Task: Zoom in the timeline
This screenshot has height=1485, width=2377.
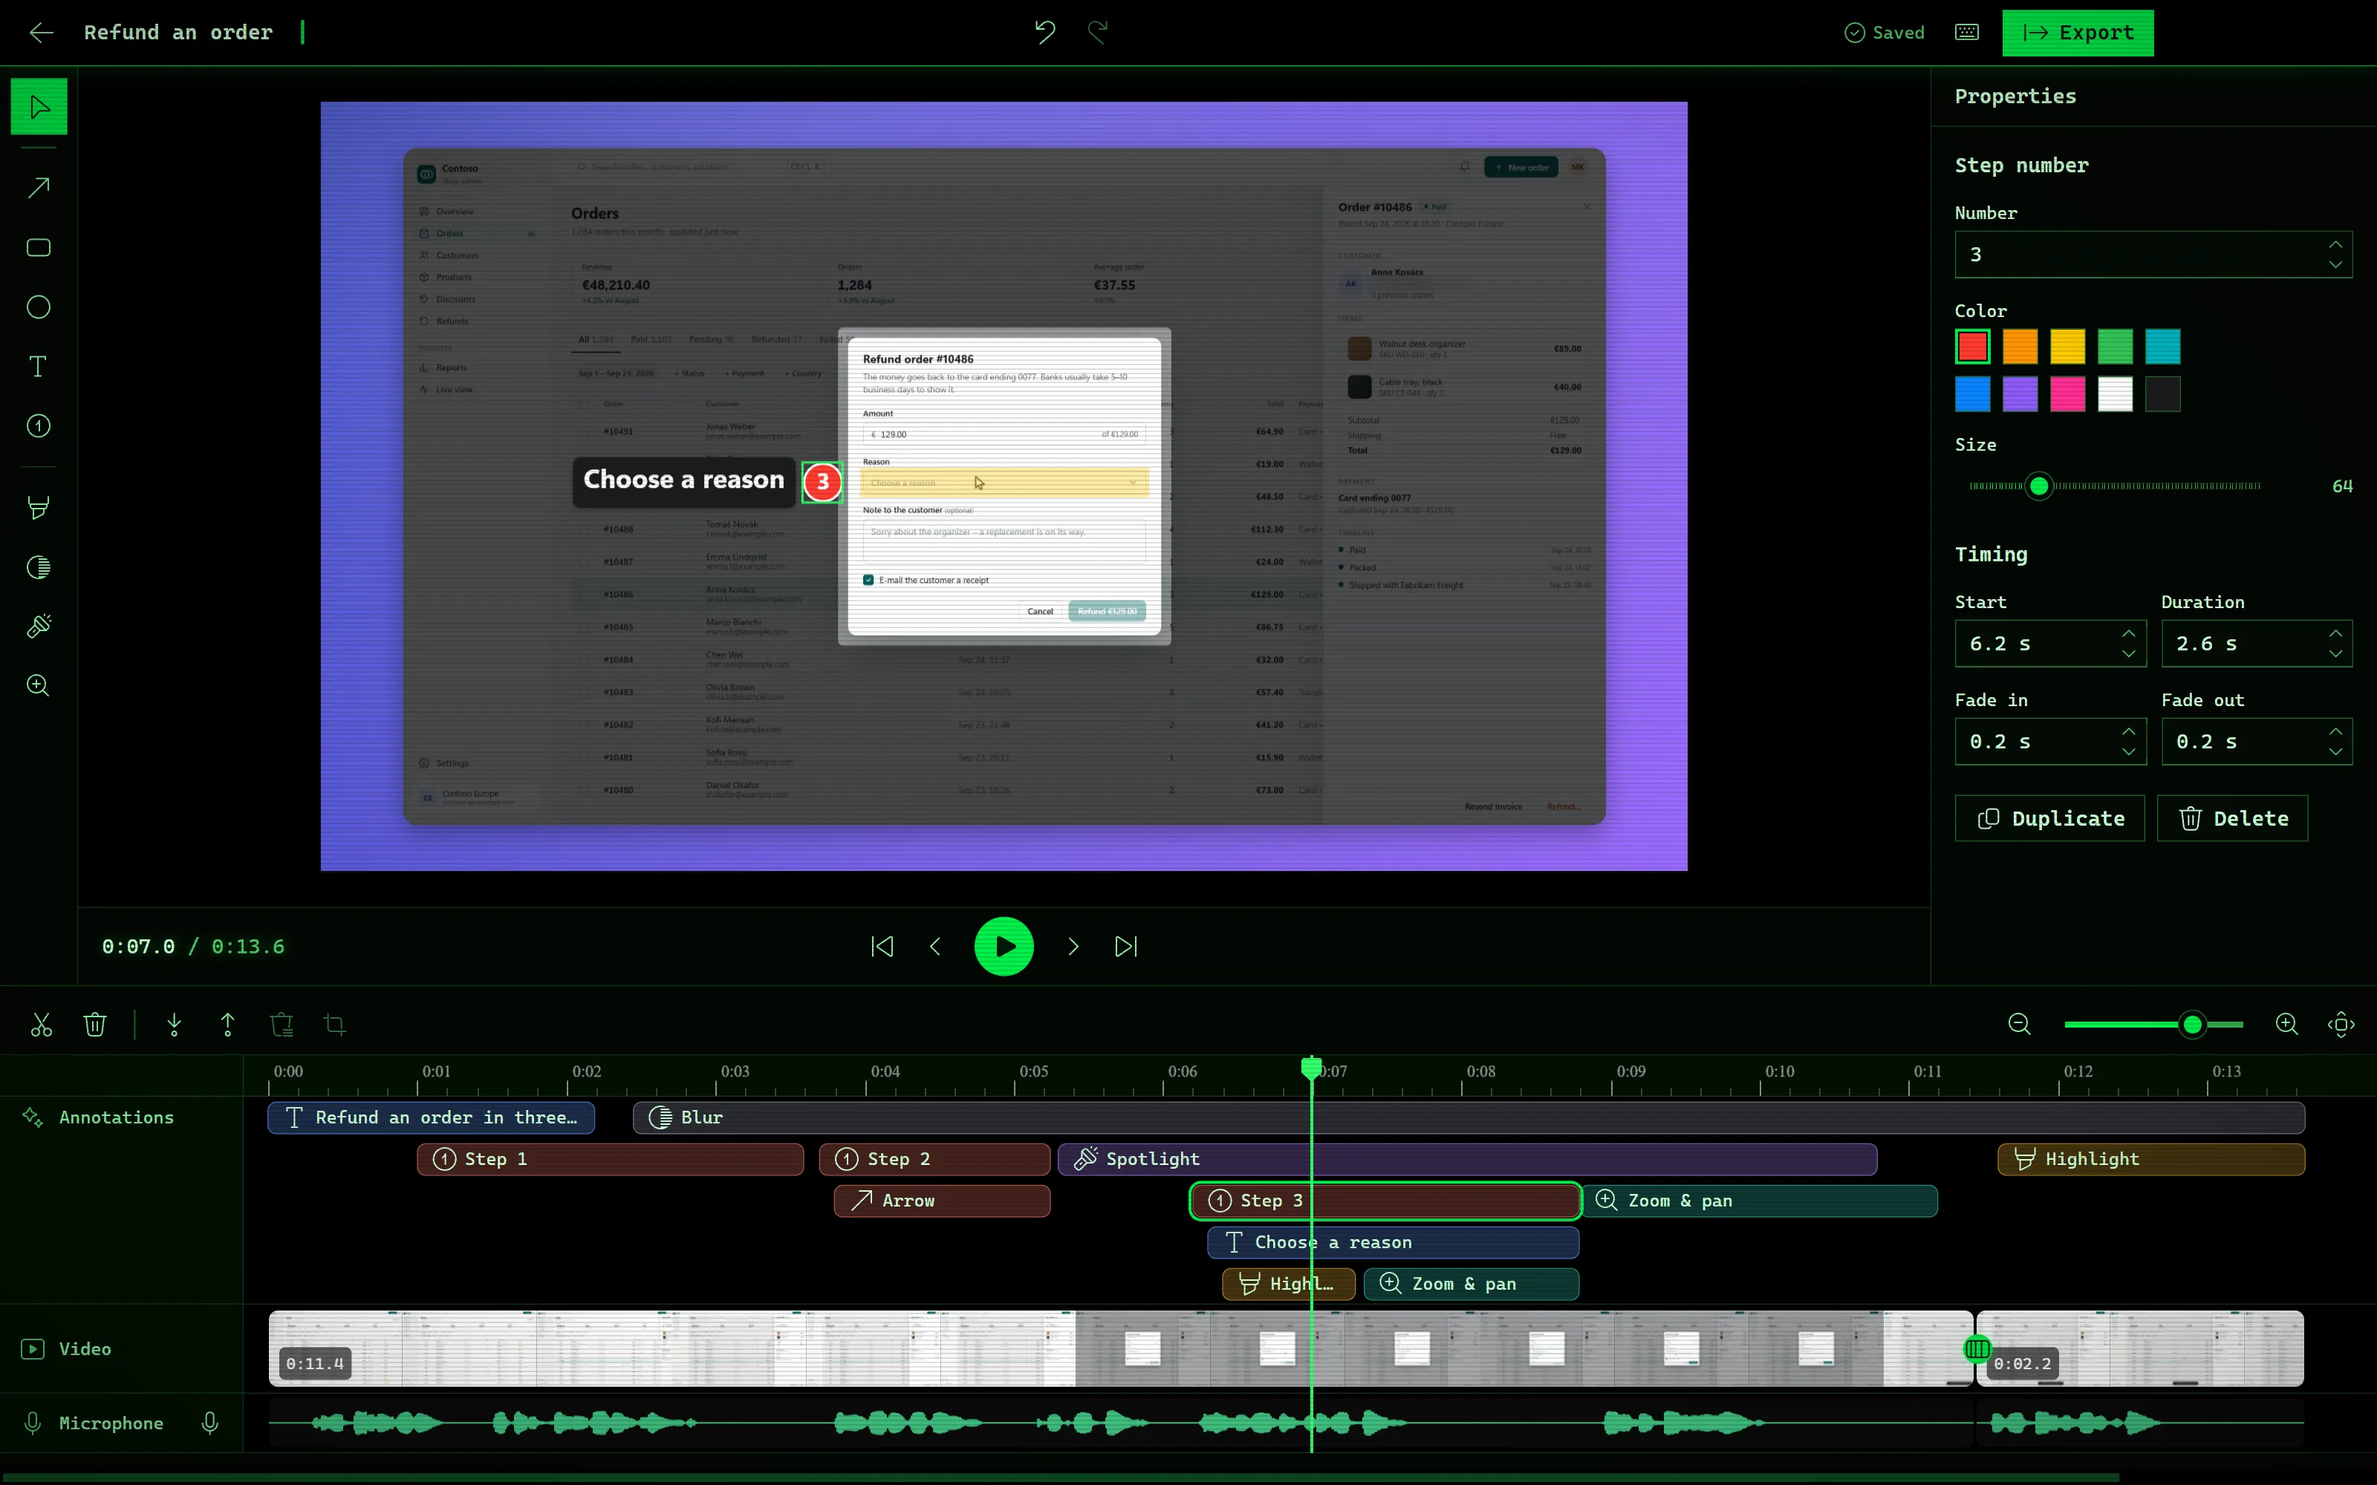Action: pyautogui.click(x=2286, y=1025)
